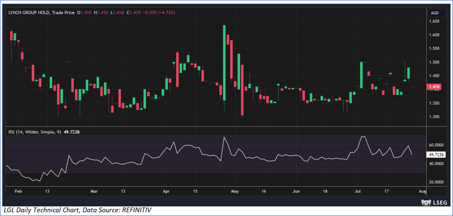The image size is (453, 216).
Task: Click the 16 date label after May
Action: [x=263, y=191]
